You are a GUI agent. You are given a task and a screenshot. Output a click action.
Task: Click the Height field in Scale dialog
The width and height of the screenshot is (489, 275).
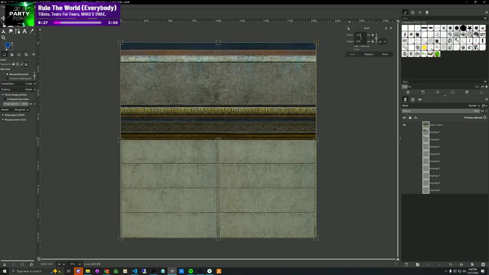click(360, 41)
